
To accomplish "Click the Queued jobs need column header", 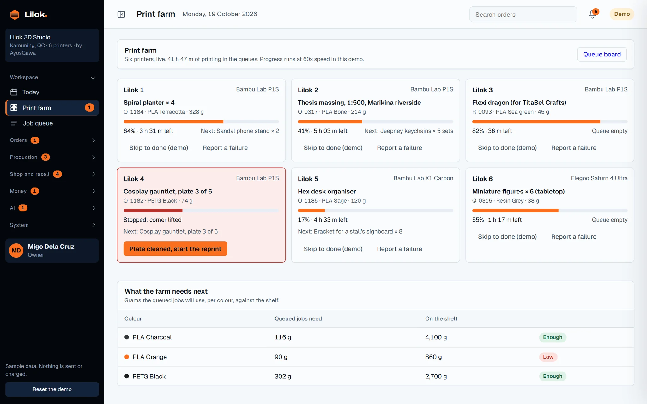I will click(298, 318).
